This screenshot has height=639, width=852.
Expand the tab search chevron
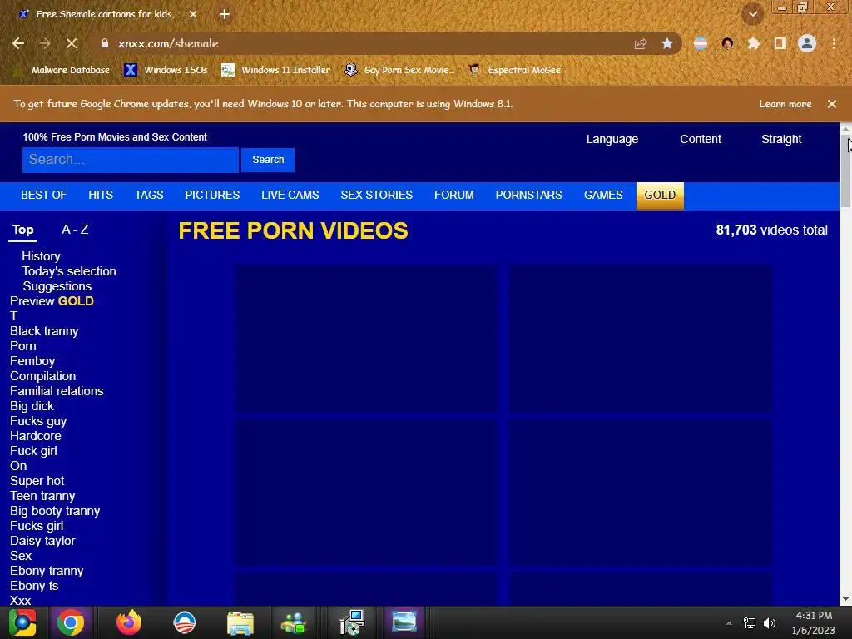click(x=752, y=14)
